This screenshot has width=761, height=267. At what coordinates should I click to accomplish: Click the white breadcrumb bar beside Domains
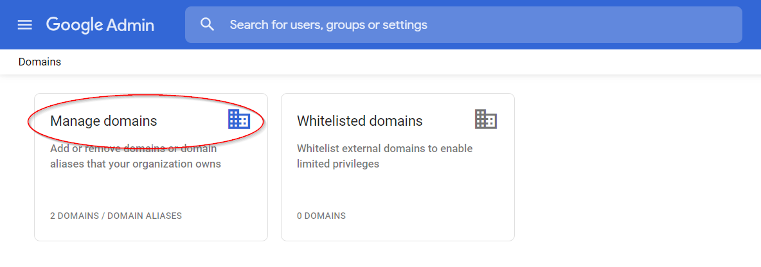[386, 62]
